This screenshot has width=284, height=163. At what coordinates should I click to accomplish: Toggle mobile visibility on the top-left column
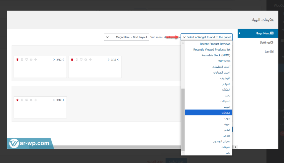point(22,60)
